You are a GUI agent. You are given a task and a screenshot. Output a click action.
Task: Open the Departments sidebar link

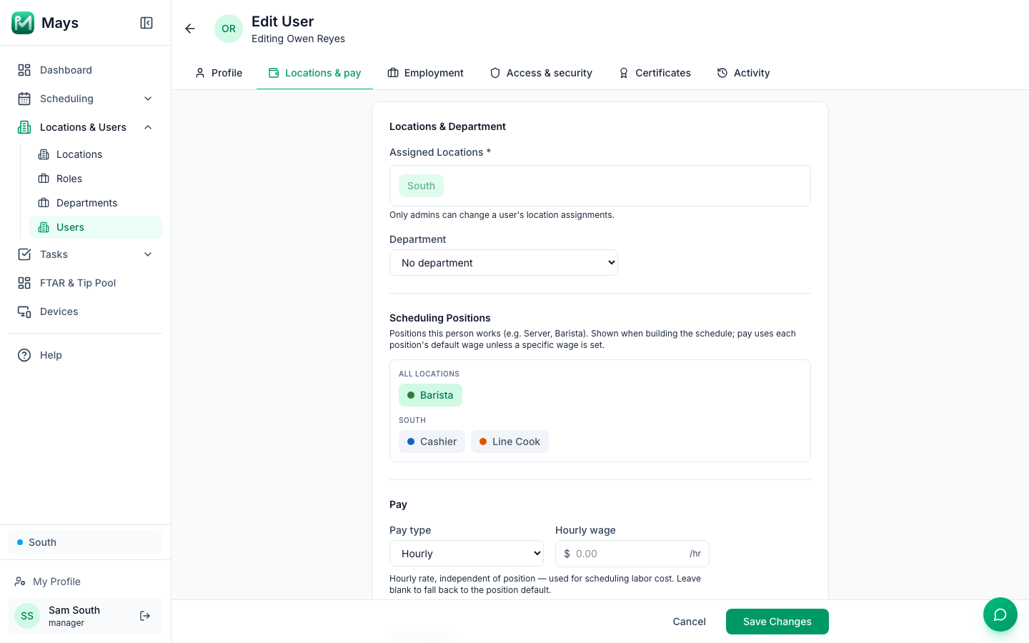click(x=96, y=203)
